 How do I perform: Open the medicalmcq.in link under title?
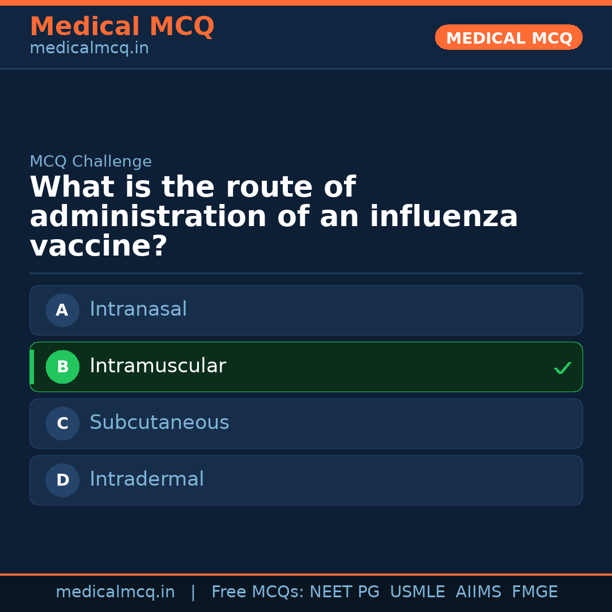(89, 49)
